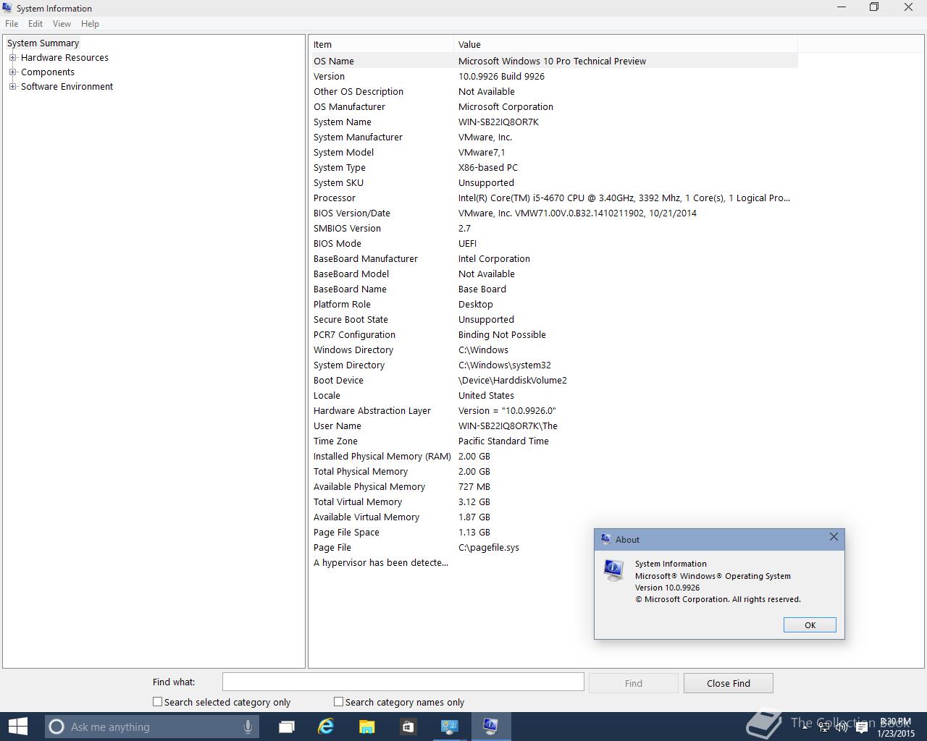
Task: Select the Windows Directory row
Action: point(554,350)
